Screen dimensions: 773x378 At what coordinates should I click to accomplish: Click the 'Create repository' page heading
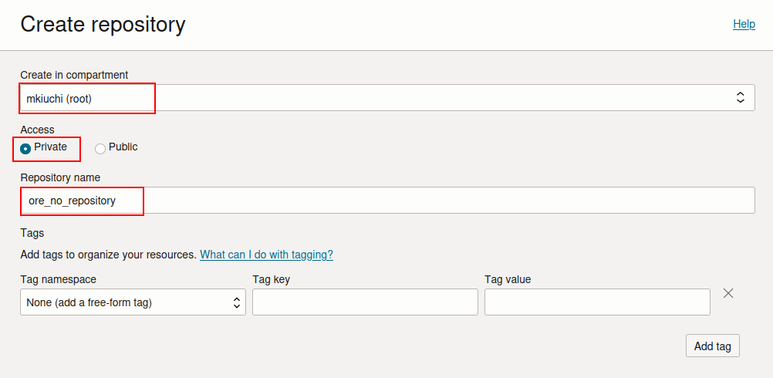103,25
